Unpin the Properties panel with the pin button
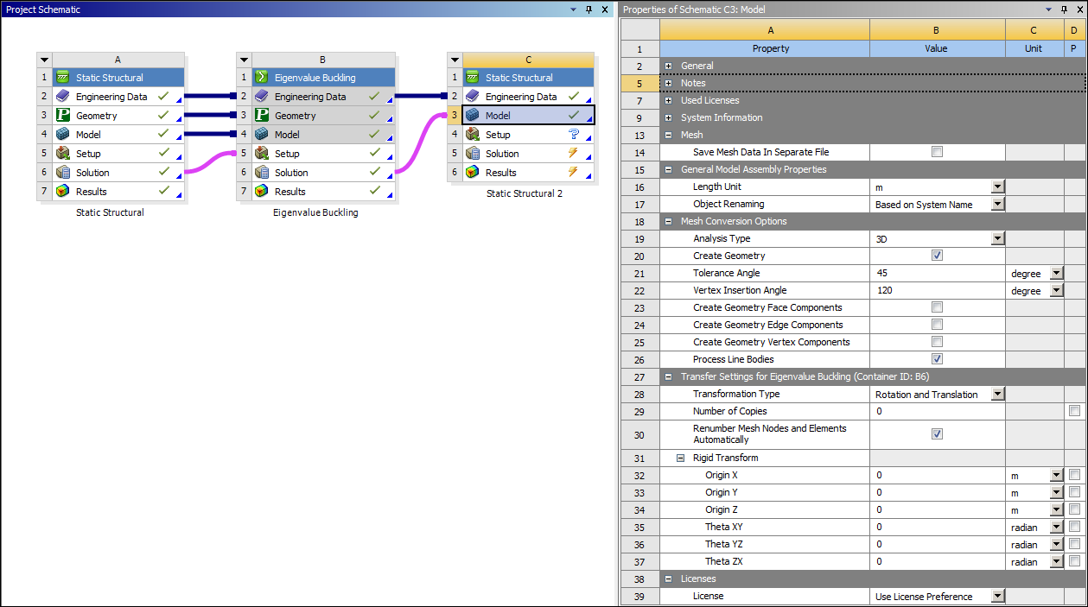This screenshot has width=1088, height=607. point(1062,9)
